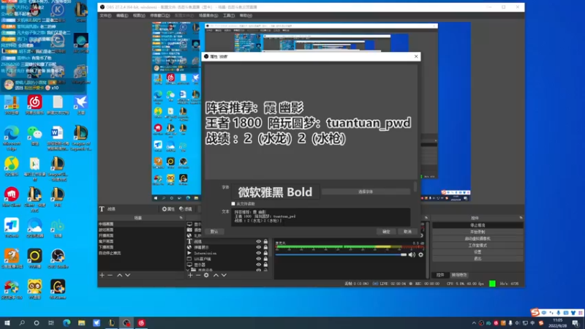Toggle lock of 战绩 text source

[x=265, y=242]
